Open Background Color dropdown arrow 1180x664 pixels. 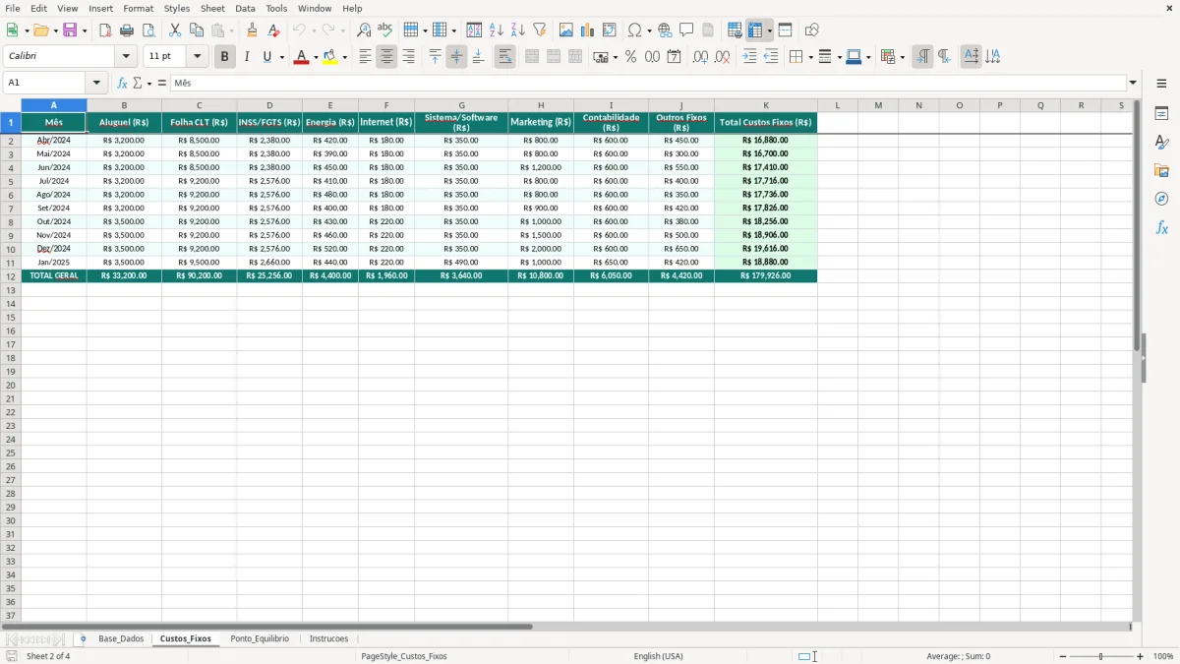pyautogui.click(x=344, y=57)
